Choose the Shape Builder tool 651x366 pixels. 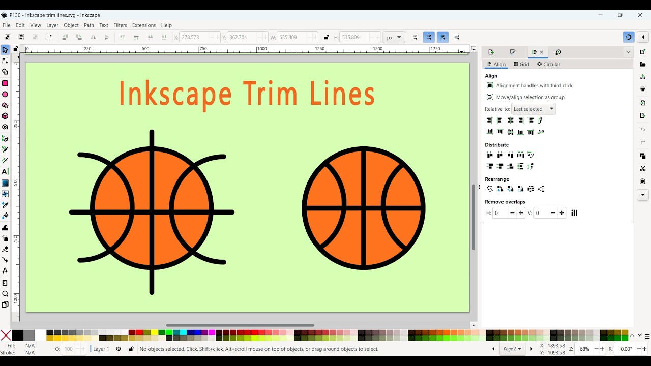point(5,72)
